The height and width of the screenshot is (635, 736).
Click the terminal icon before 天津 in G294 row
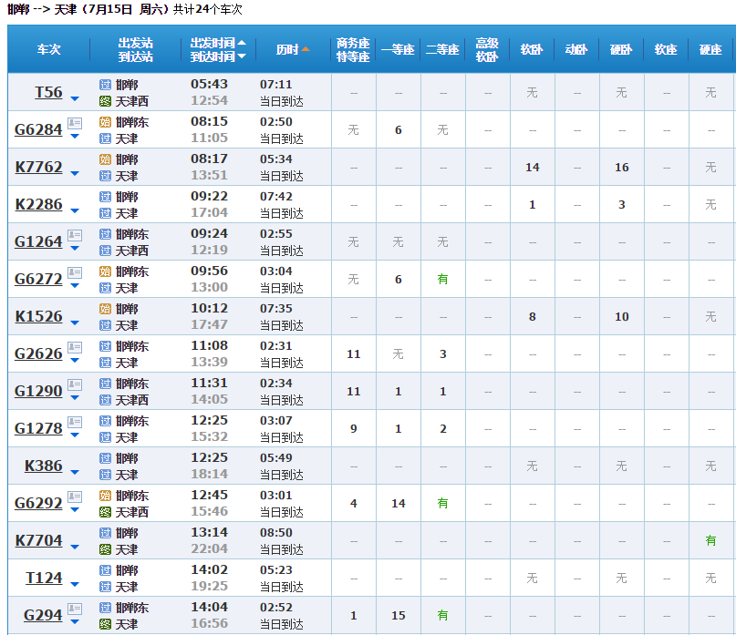click(x=105, y=624)
